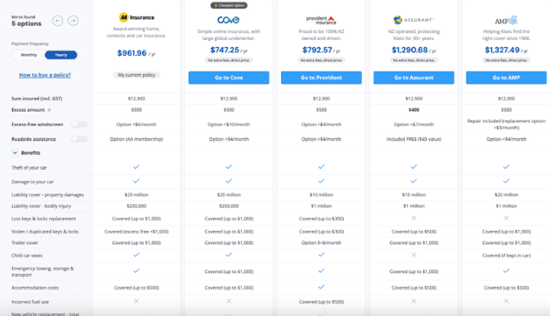Select Yearly payment frequency
This screenshot has height=316, width=550.
pos(60,55)
